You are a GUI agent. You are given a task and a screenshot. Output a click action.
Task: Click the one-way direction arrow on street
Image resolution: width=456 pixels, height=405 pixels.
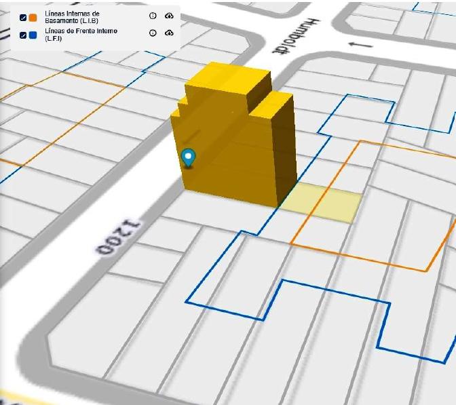(x=360, y=45)
